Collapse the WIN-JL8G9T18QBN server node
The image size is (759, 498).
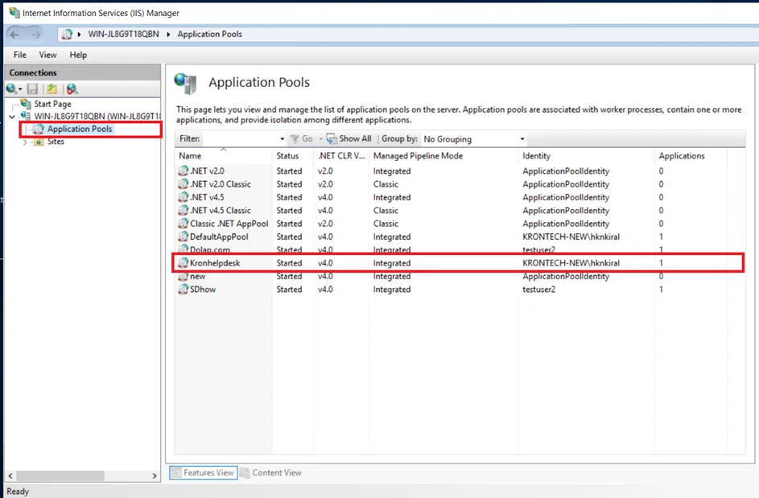point(12,117)
